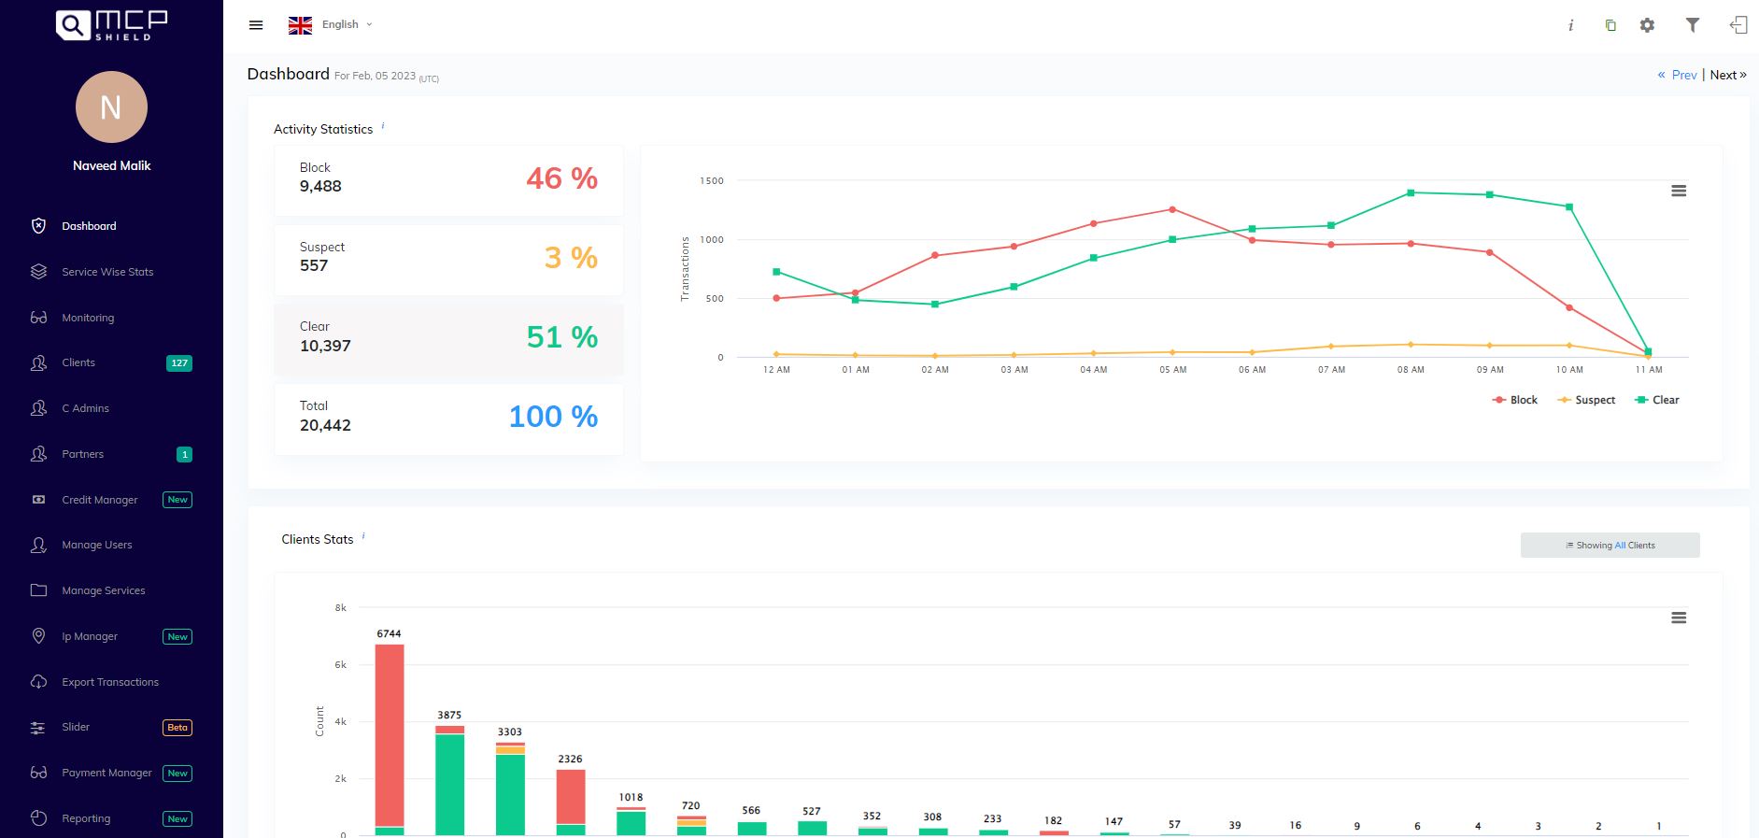Click the Suspect 3 % stat card
Viewport: 1759px width, 838px height.
[448, 260]
